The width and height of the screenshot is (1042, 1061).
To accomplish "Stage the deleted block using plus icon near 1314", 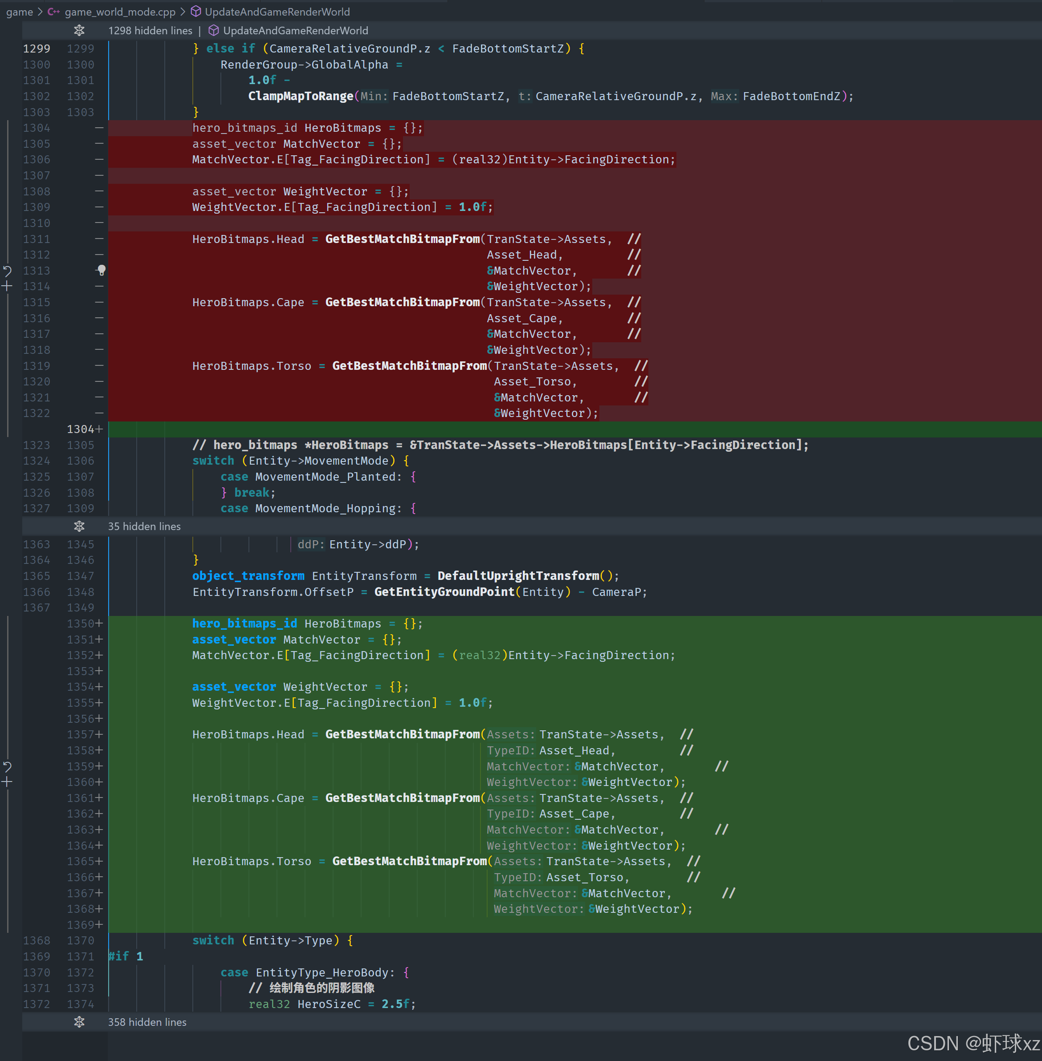I will (x=7, y=286).
